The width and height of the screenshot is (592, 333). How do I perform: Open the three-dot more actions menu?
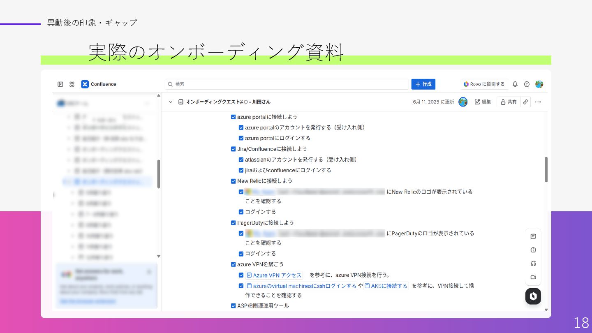point(538,102)
